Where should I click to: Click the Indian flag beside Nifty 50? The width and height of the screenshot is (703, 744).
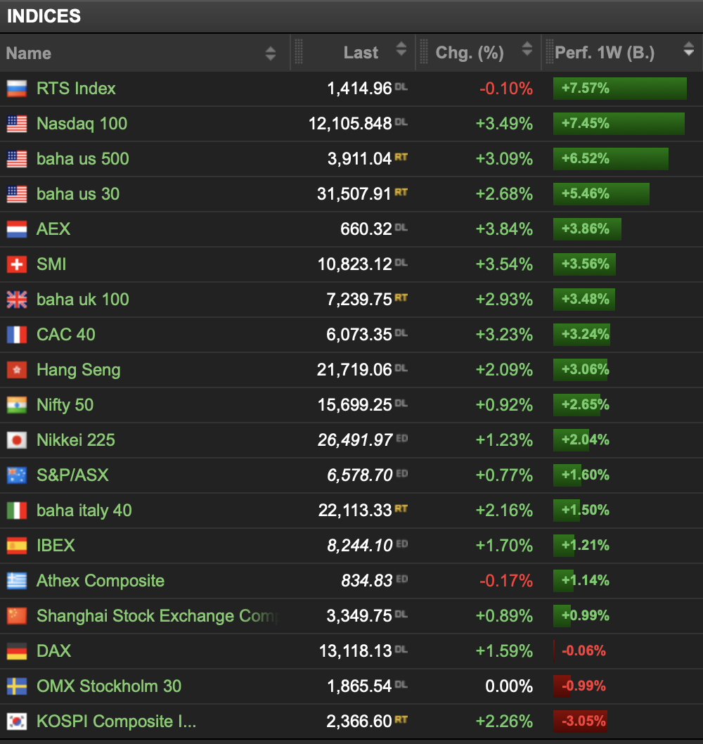17,405
